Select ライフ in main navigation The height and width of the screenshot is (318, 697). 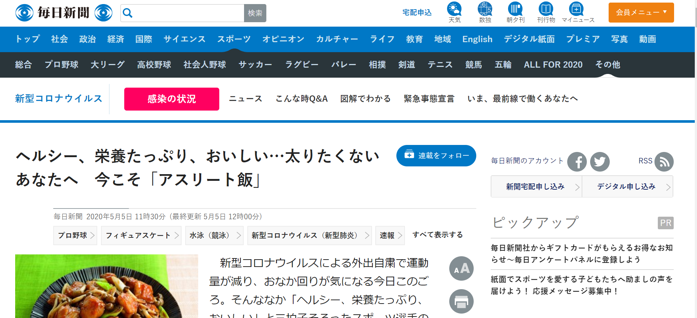click(382, 39)
